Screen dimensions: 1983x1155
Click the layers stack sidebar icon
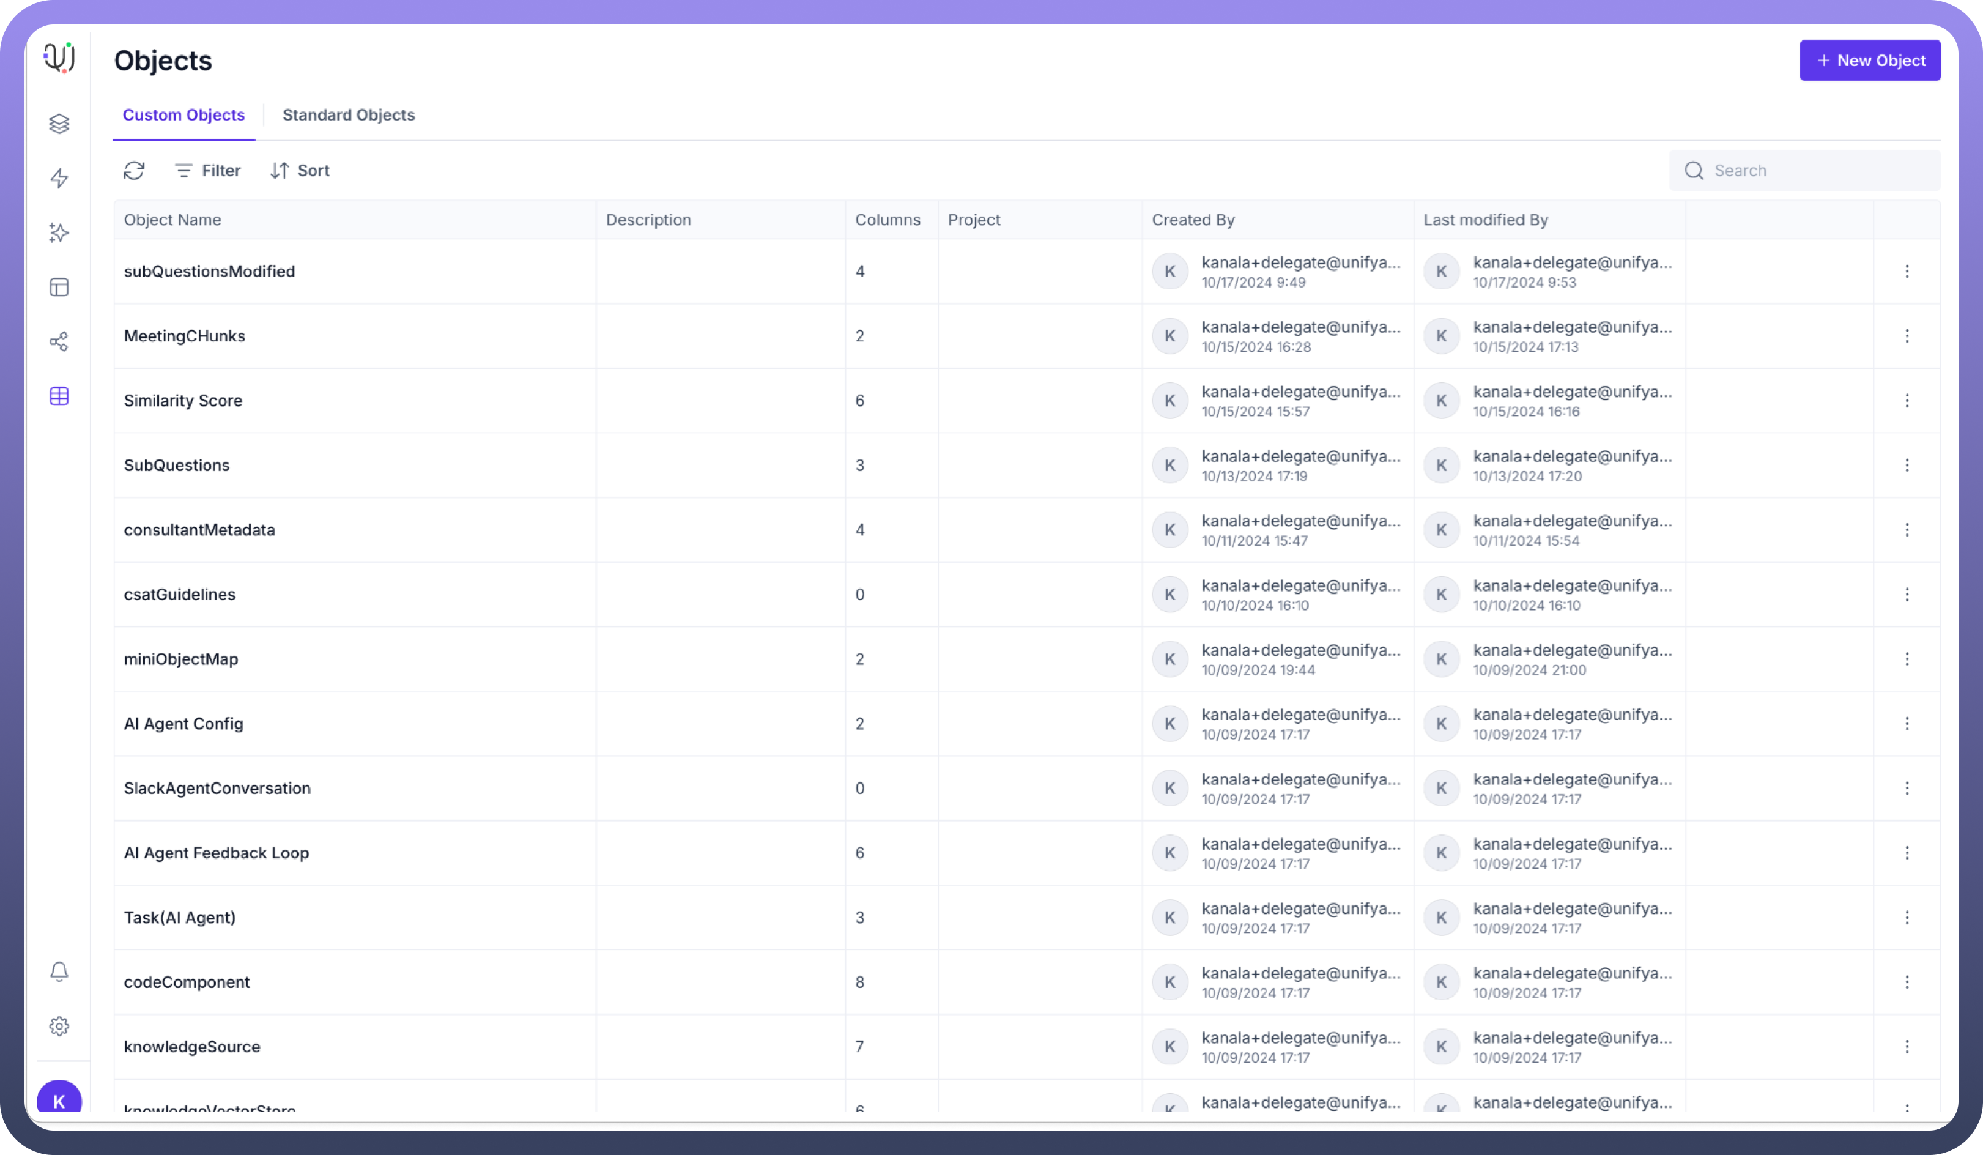pyautogui.click(x=59, y=124)
